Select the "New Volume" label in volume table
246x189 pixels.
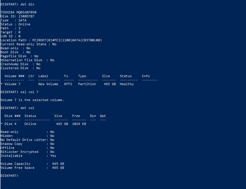point(48,84)
